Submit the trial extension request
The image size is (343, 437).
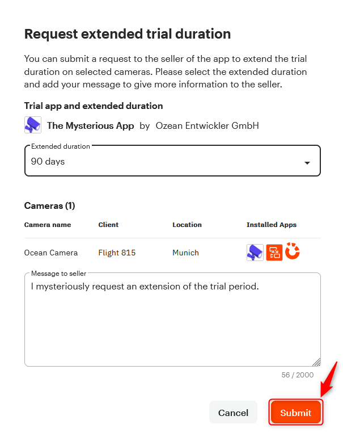coord(296,413)
